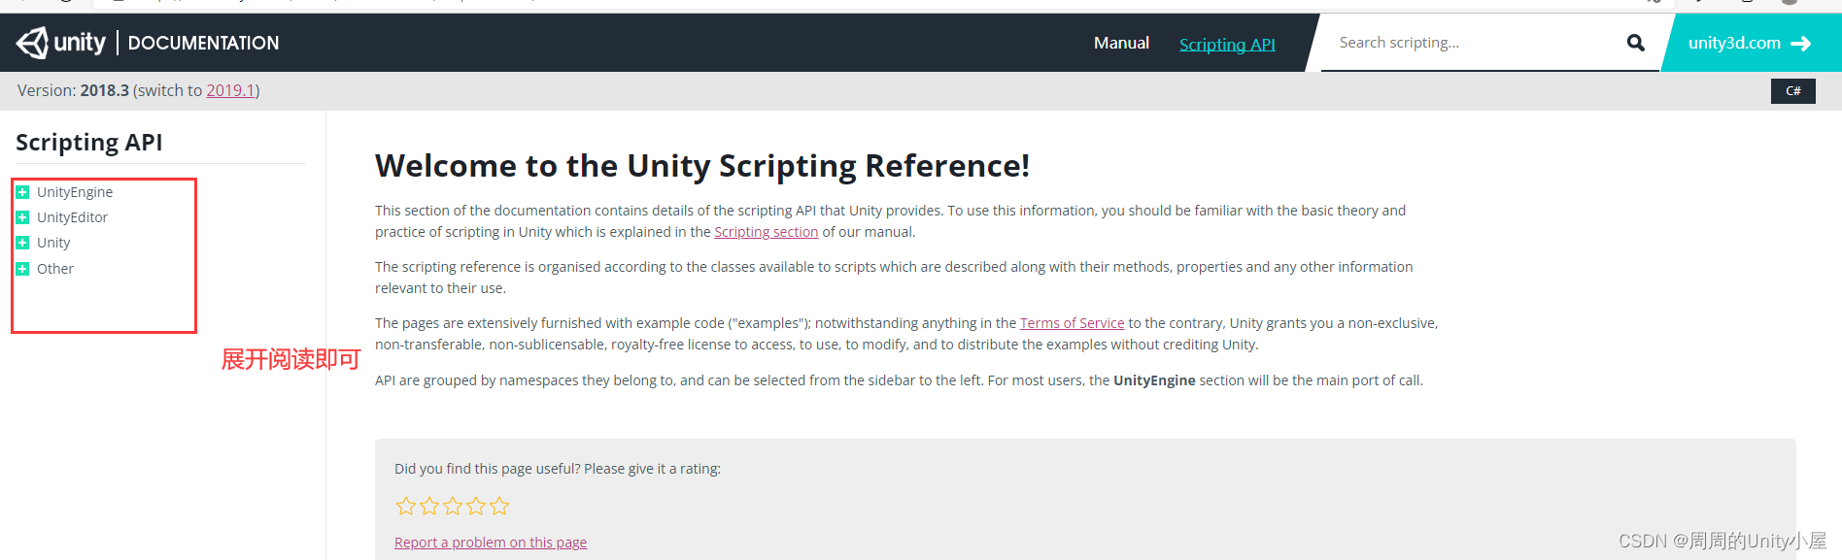
Task: Open the UnityEditor namespace entry
Action: 72,217
